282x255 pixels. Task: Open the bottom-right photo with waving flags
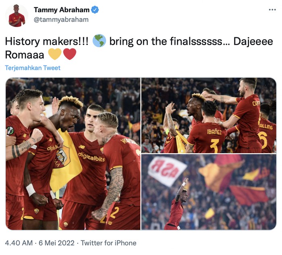point(209,192)
